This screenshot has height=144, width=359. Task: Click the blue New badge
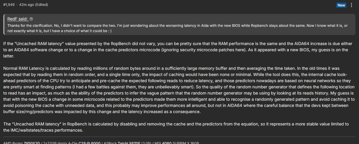coord(341,5)
